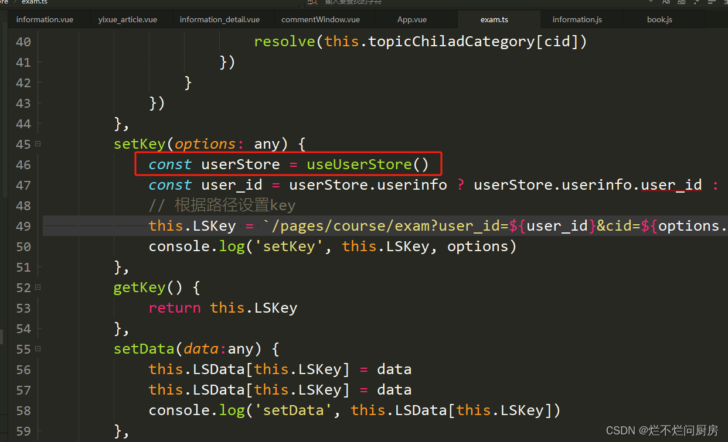The height and width of the screenshot is (442, 728).
Task: Turn on regular expression (.*) search
Action: [696, 2]
